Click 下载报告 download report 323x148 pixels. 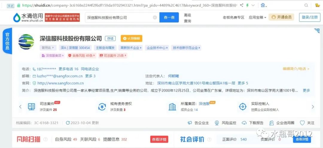tap(252, 123)
